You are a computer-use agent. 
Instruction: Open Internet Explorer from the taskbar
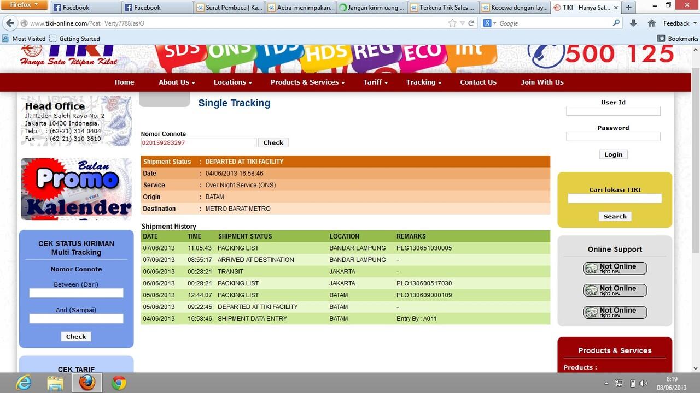24,383
